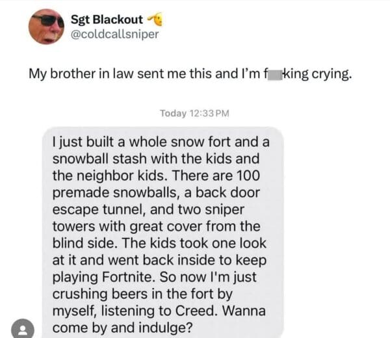The height and width of the screenshot is (338, 390).
Task: Click 'escape tunnel' text in the bubble
Action: point(99,210)
